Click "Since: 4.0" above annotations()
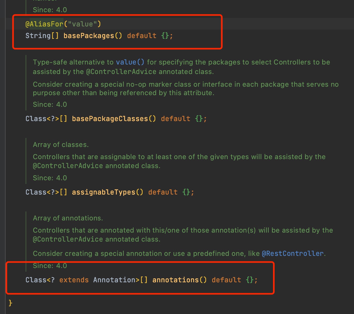This screenshot has height=314, width=354. click(x=50, y=266)
